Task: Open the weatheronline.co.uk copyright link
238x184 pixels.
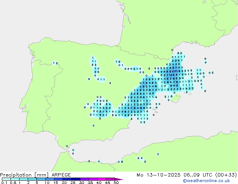Action: pyautogui.click(x=206, y=181)
